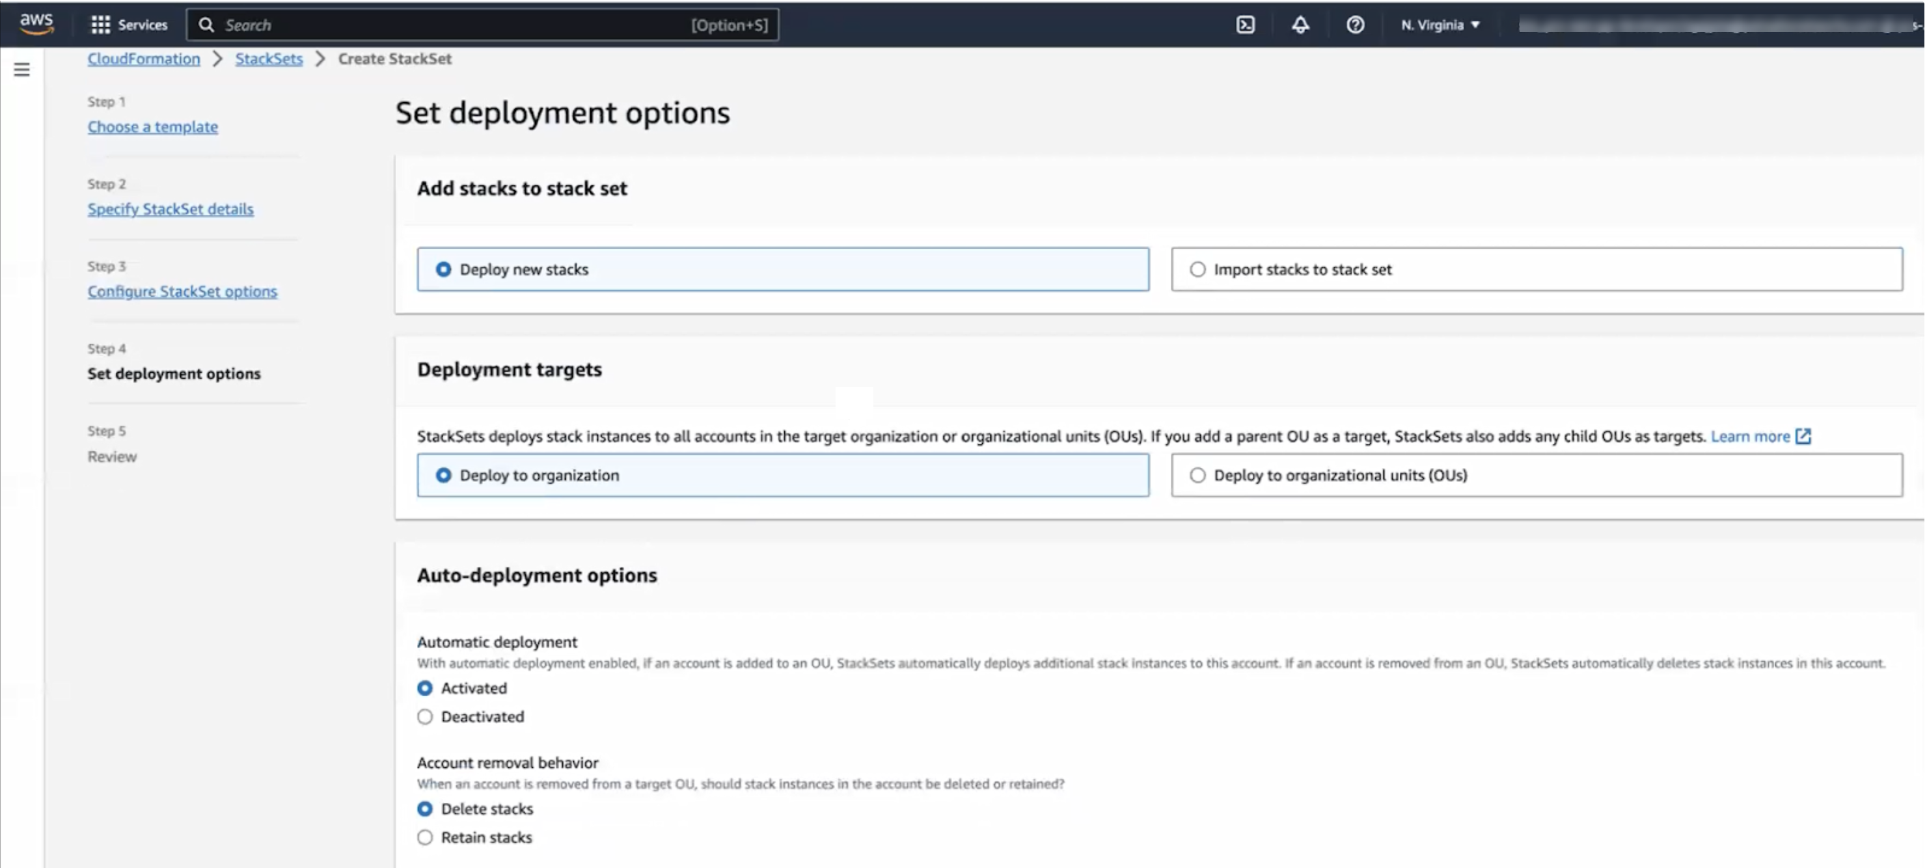The image size is (1927, 868).
Task: Click the Learn more external link icon
Action: [1803, 436]
